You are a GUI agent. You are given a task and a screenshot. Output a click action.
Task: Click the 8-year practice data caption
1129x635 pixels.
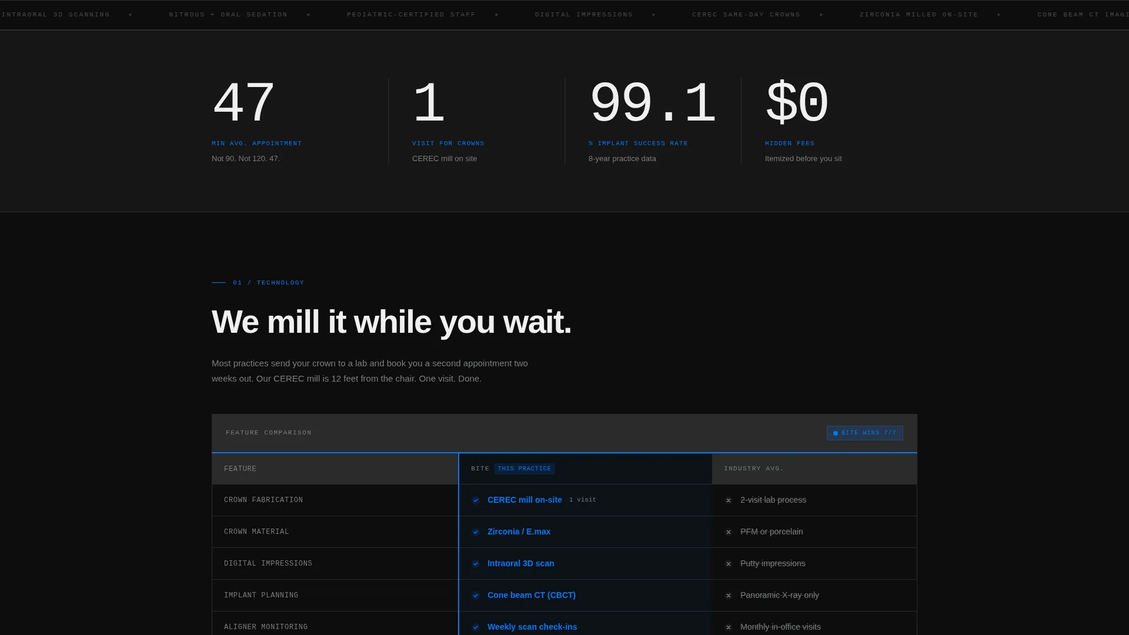point(622,159)
